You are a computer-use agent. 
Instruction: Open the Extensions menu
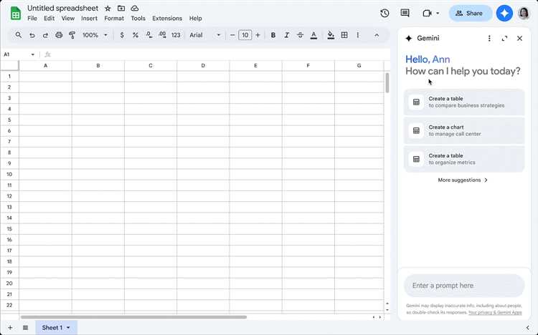(x=167, y=19)
